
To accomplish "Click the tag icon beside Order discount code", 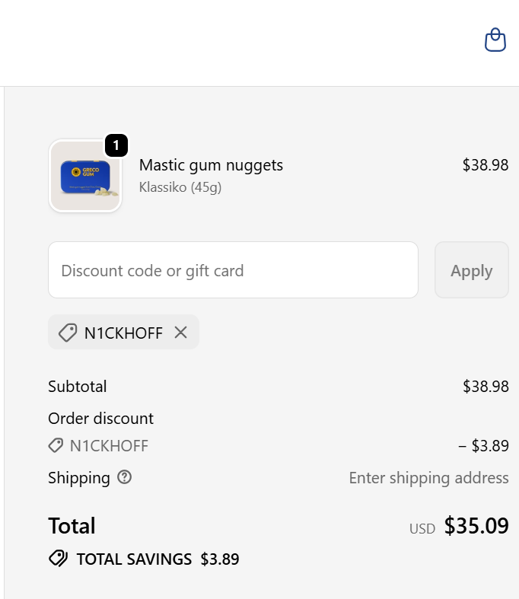I will click(56, 446).
